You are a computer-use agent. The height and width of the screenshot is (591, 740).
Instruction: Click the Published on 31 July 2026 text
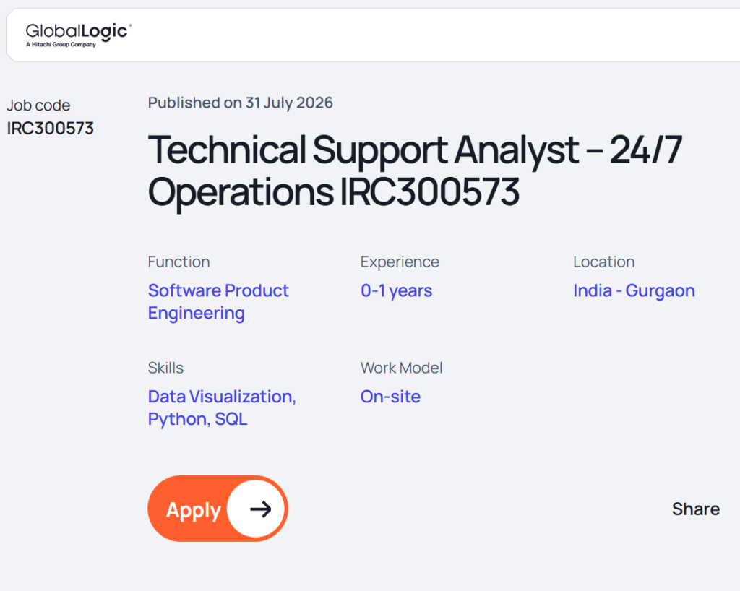tap(240, 103)
